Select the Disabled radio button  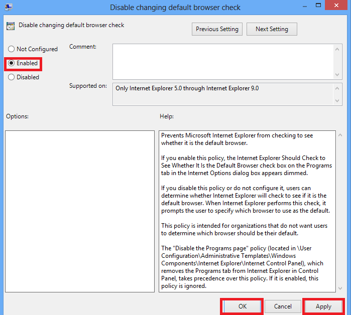click(x=24, y=77)
